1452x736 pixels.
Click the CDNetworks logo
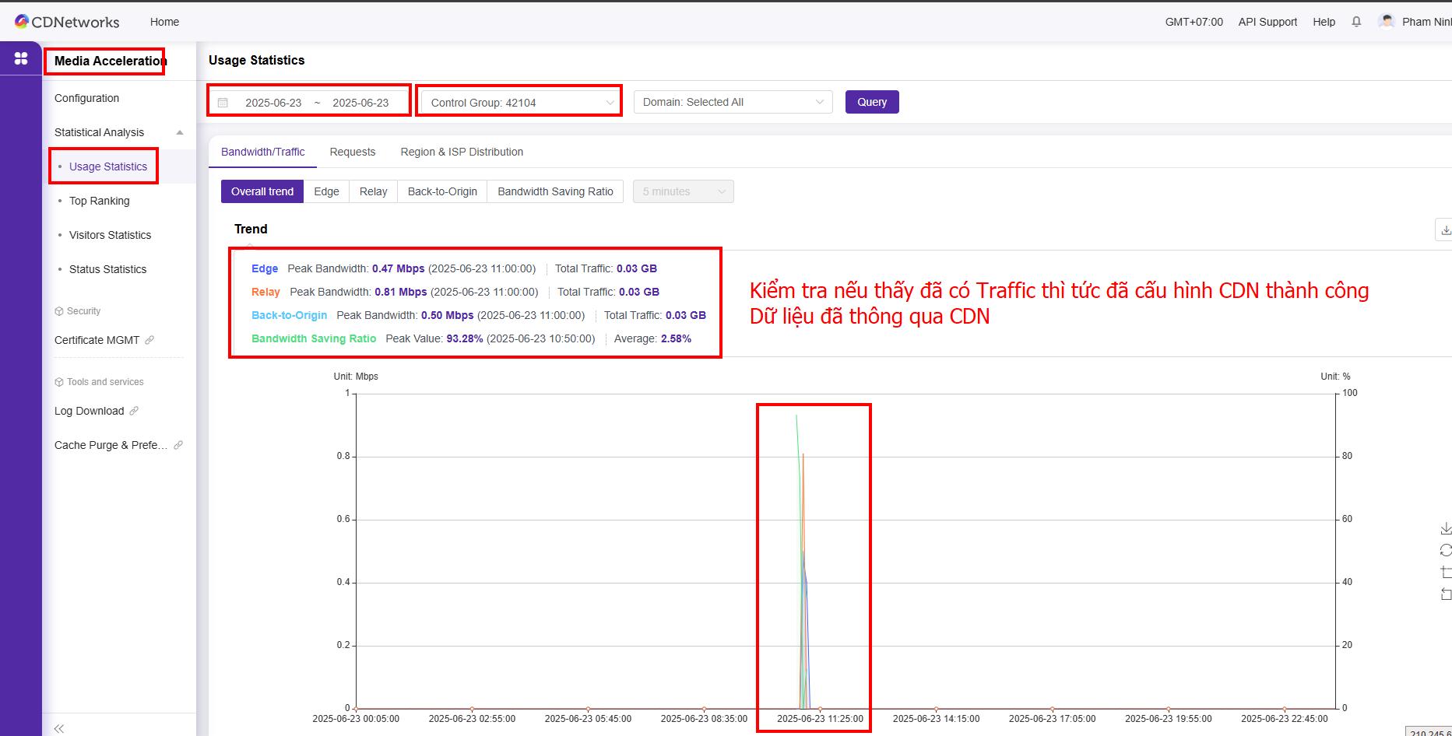(x=67, y=22)
